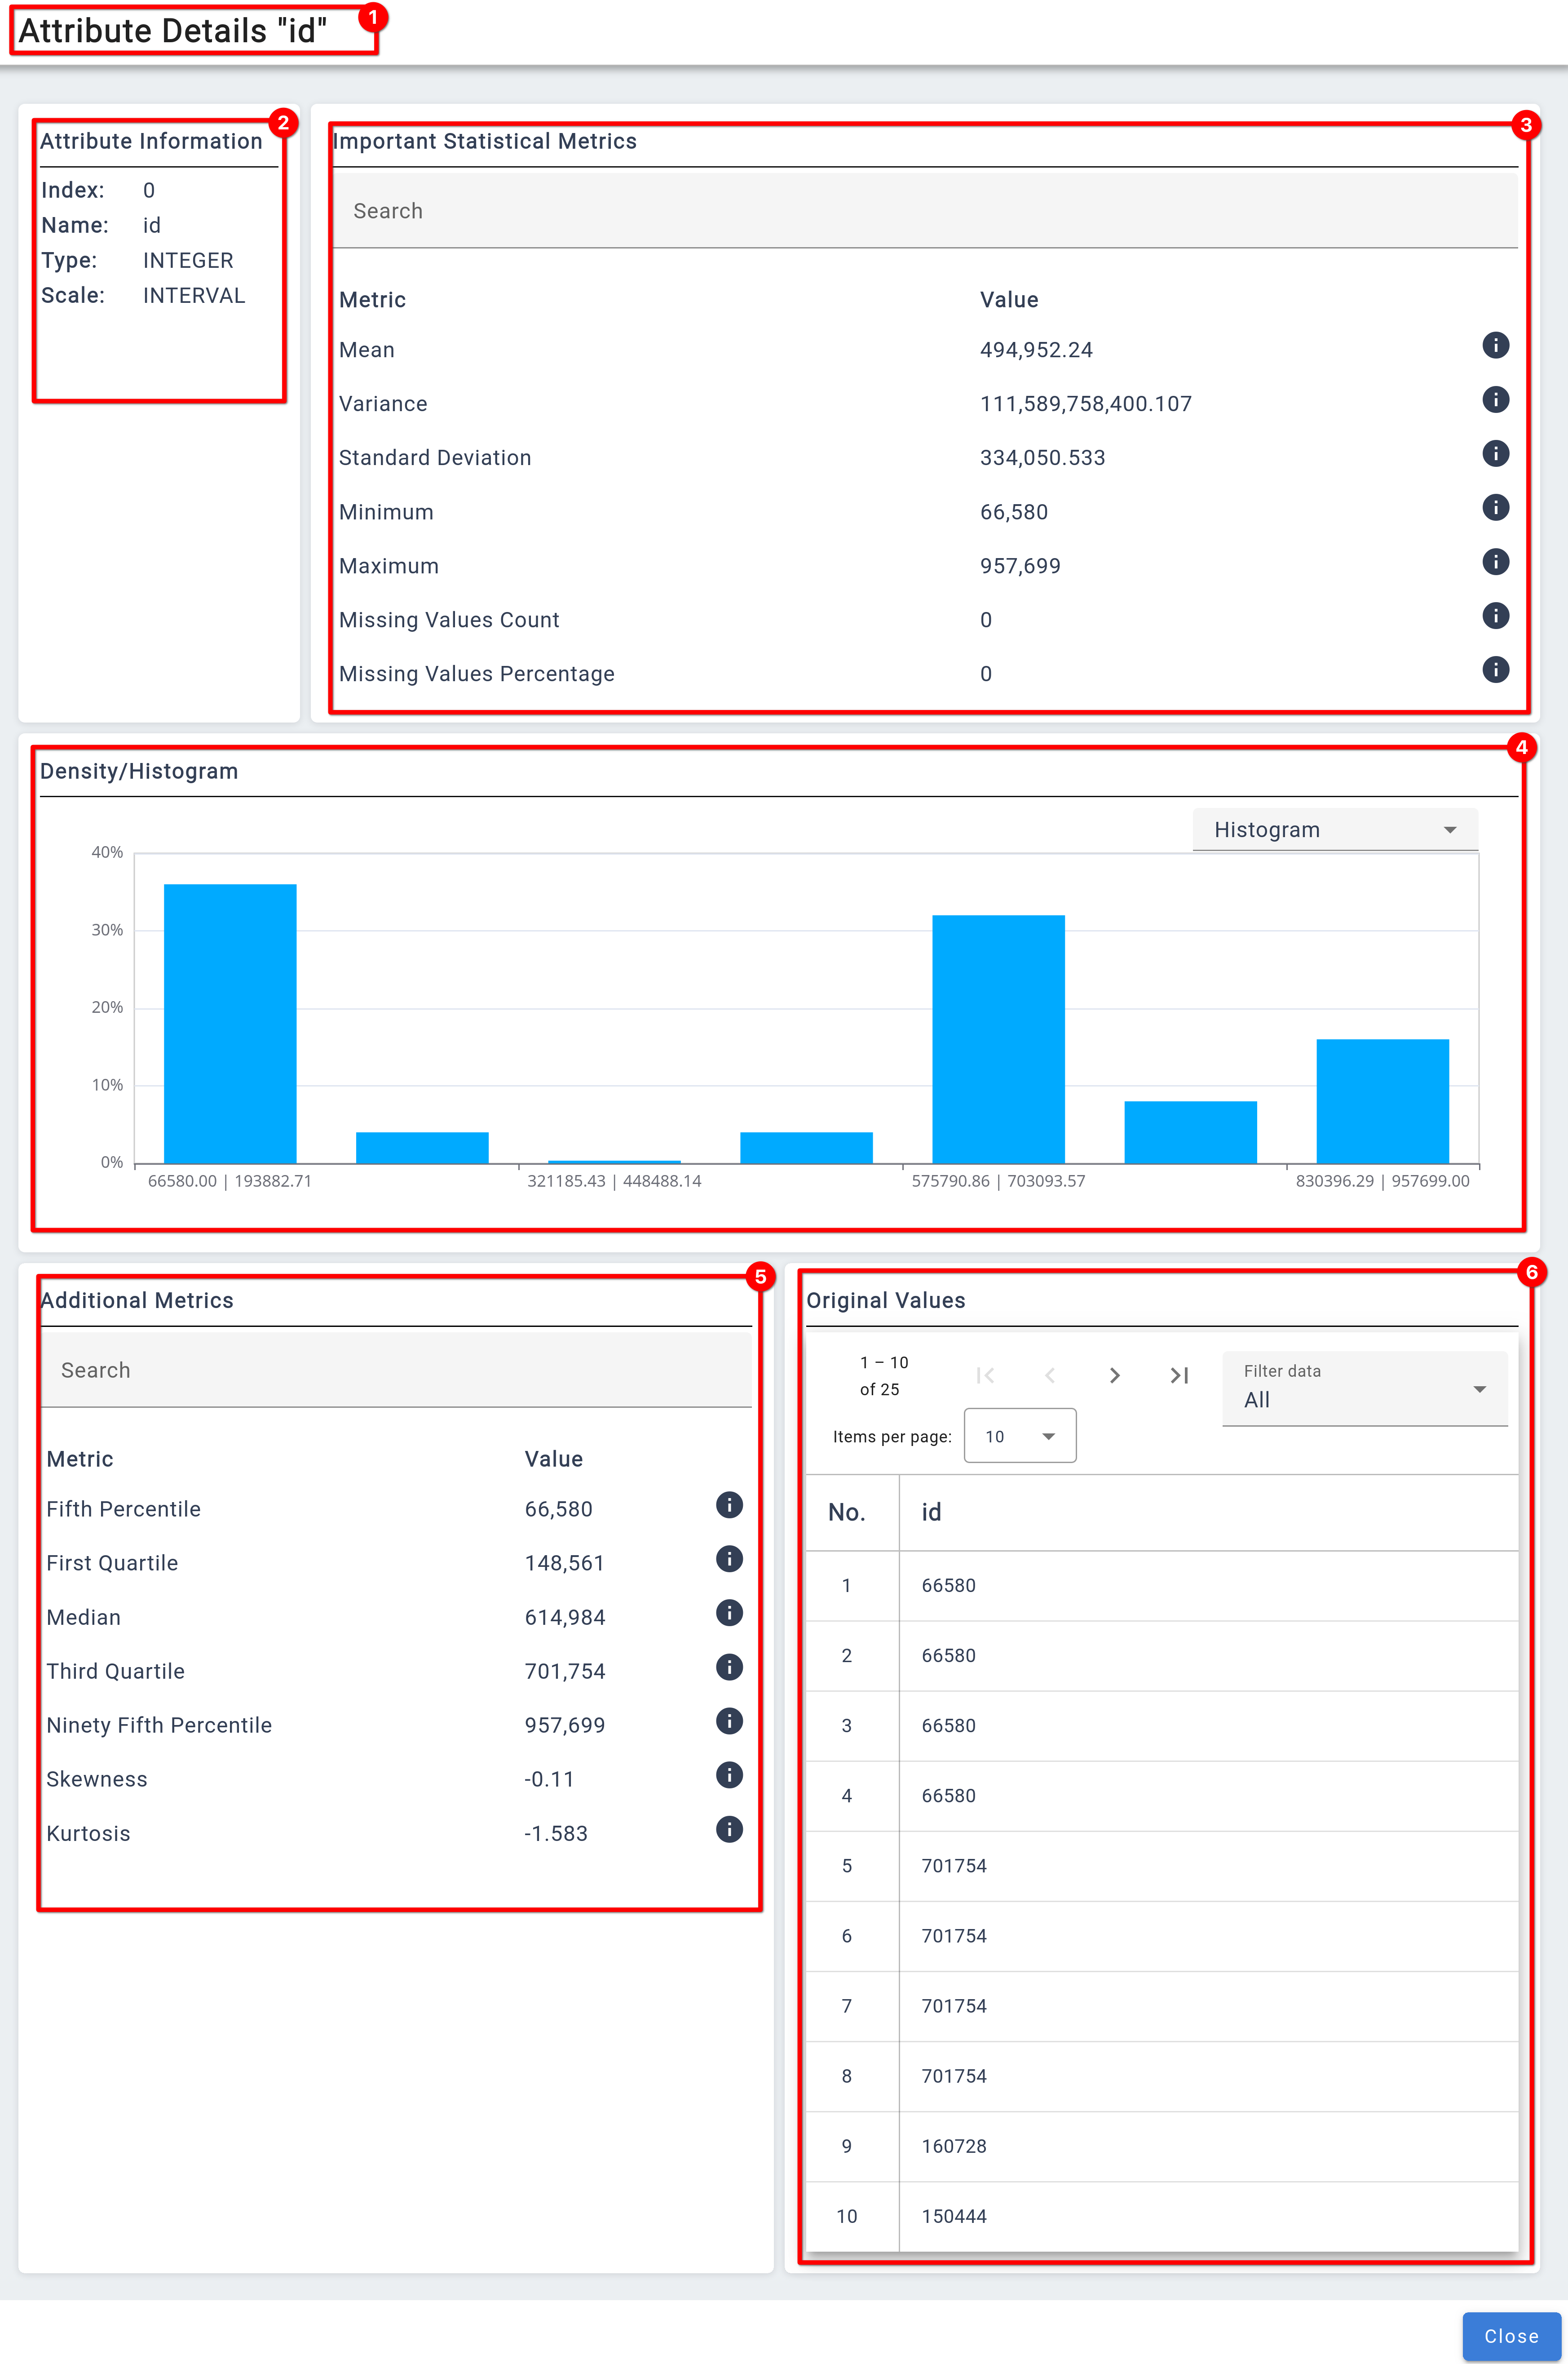Show info about the Median

[729, 1613]
